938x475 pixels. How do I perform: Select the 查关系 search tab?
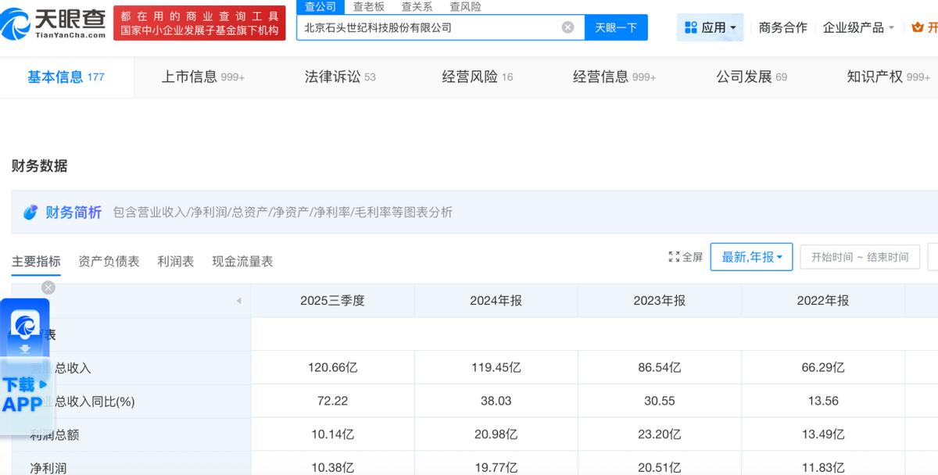click(x=417, y=6)
